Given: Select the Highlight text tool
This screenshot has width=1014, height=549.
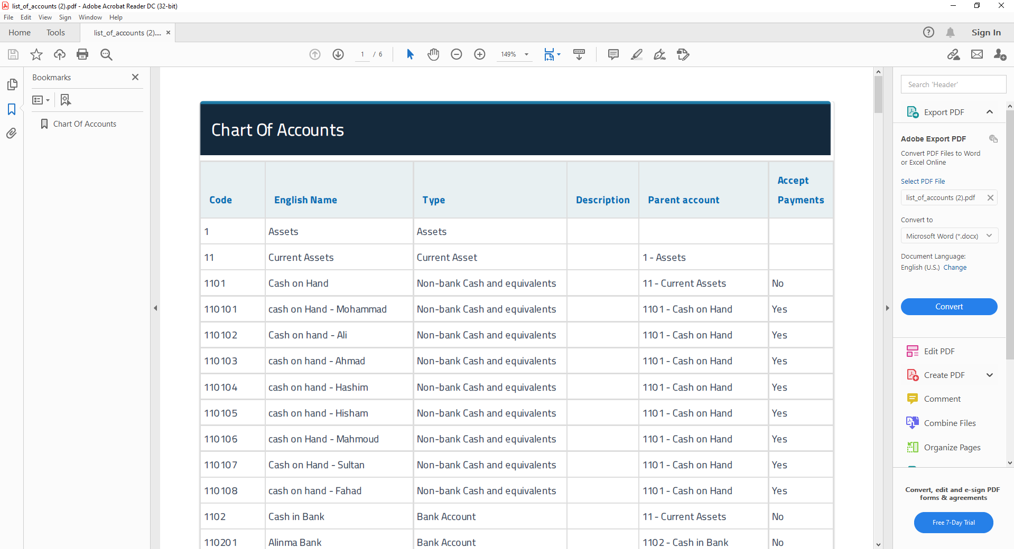Looking at the screenshot, I should [636, 54].
